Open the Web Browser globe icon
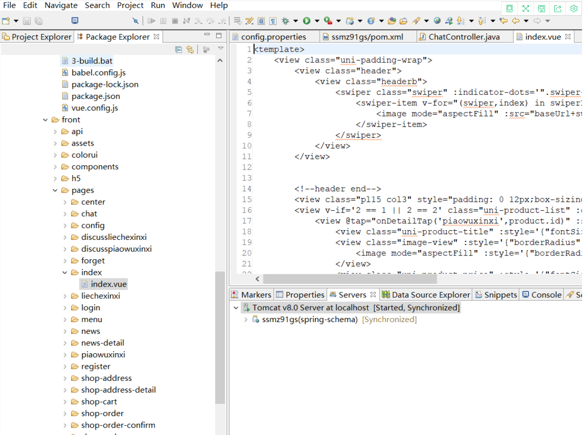 437,21
